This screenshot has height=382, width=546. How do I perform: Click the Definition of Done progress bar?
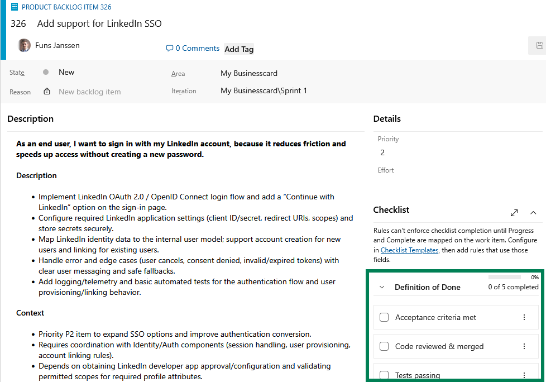point(504,276)
